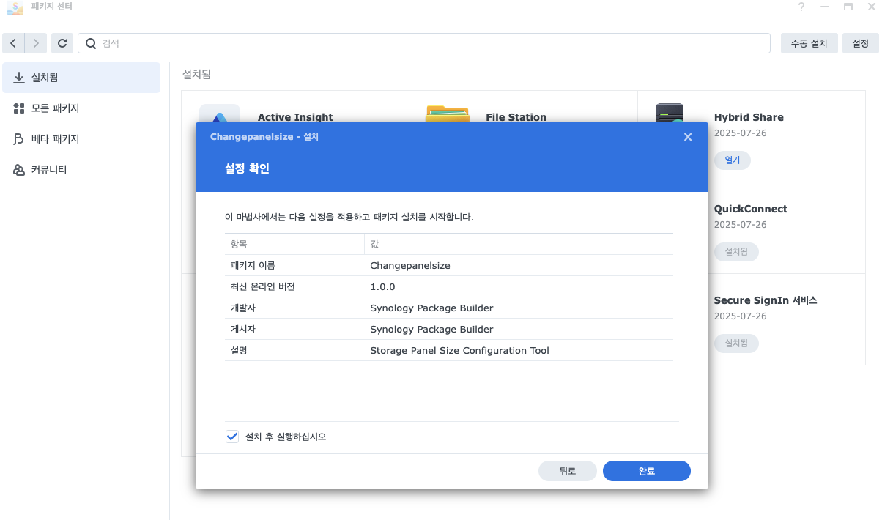Click the community icon beside 커뮤니티

pyautogui.click(x=19, y=169)
